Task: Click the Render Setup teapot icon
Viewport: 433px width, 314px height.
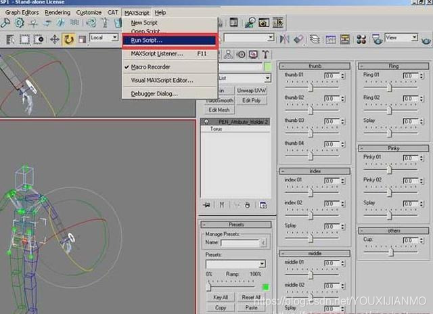Action: point(378,39)
